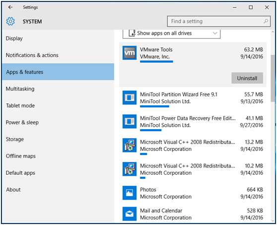This screenshot has height=225, width=277.
Task: Click the System gear icon
Action: 10,21
